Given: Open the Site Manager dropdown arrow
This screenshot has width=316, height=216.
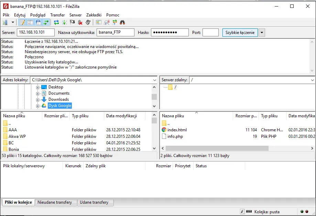Looking at the screenshot, I should [x=13, y=22].
